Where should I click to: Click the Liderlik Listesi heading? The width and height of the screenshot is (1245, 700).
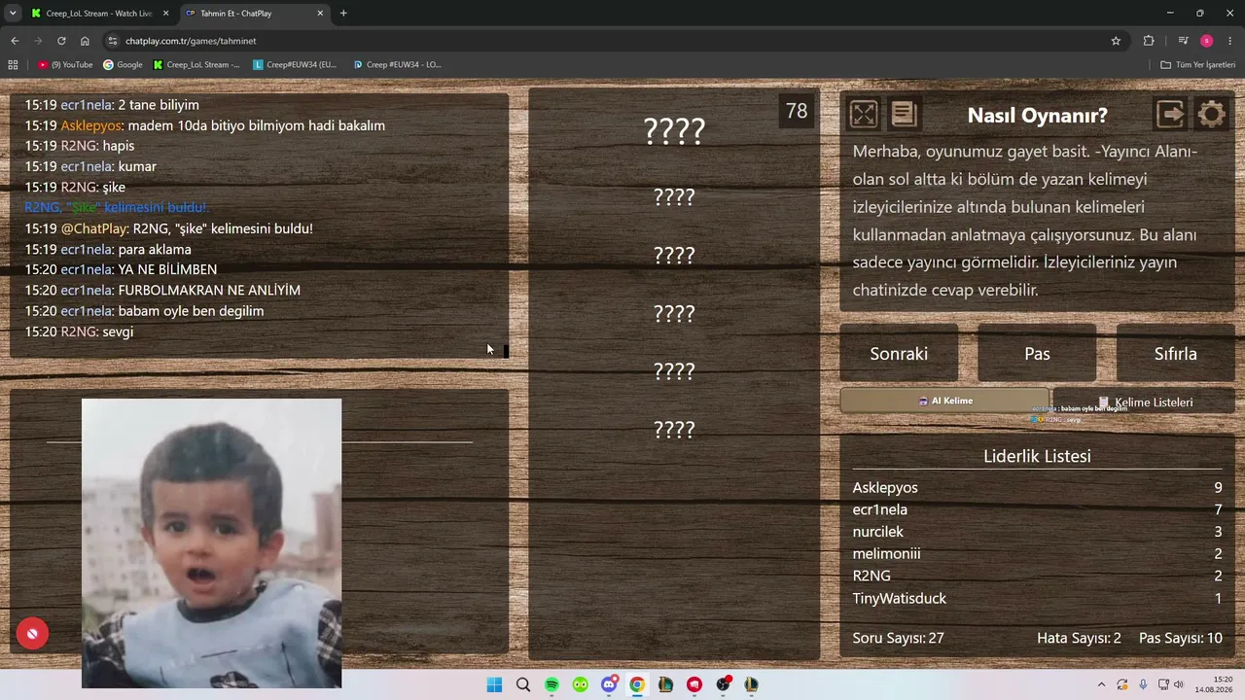(1037, 456)
